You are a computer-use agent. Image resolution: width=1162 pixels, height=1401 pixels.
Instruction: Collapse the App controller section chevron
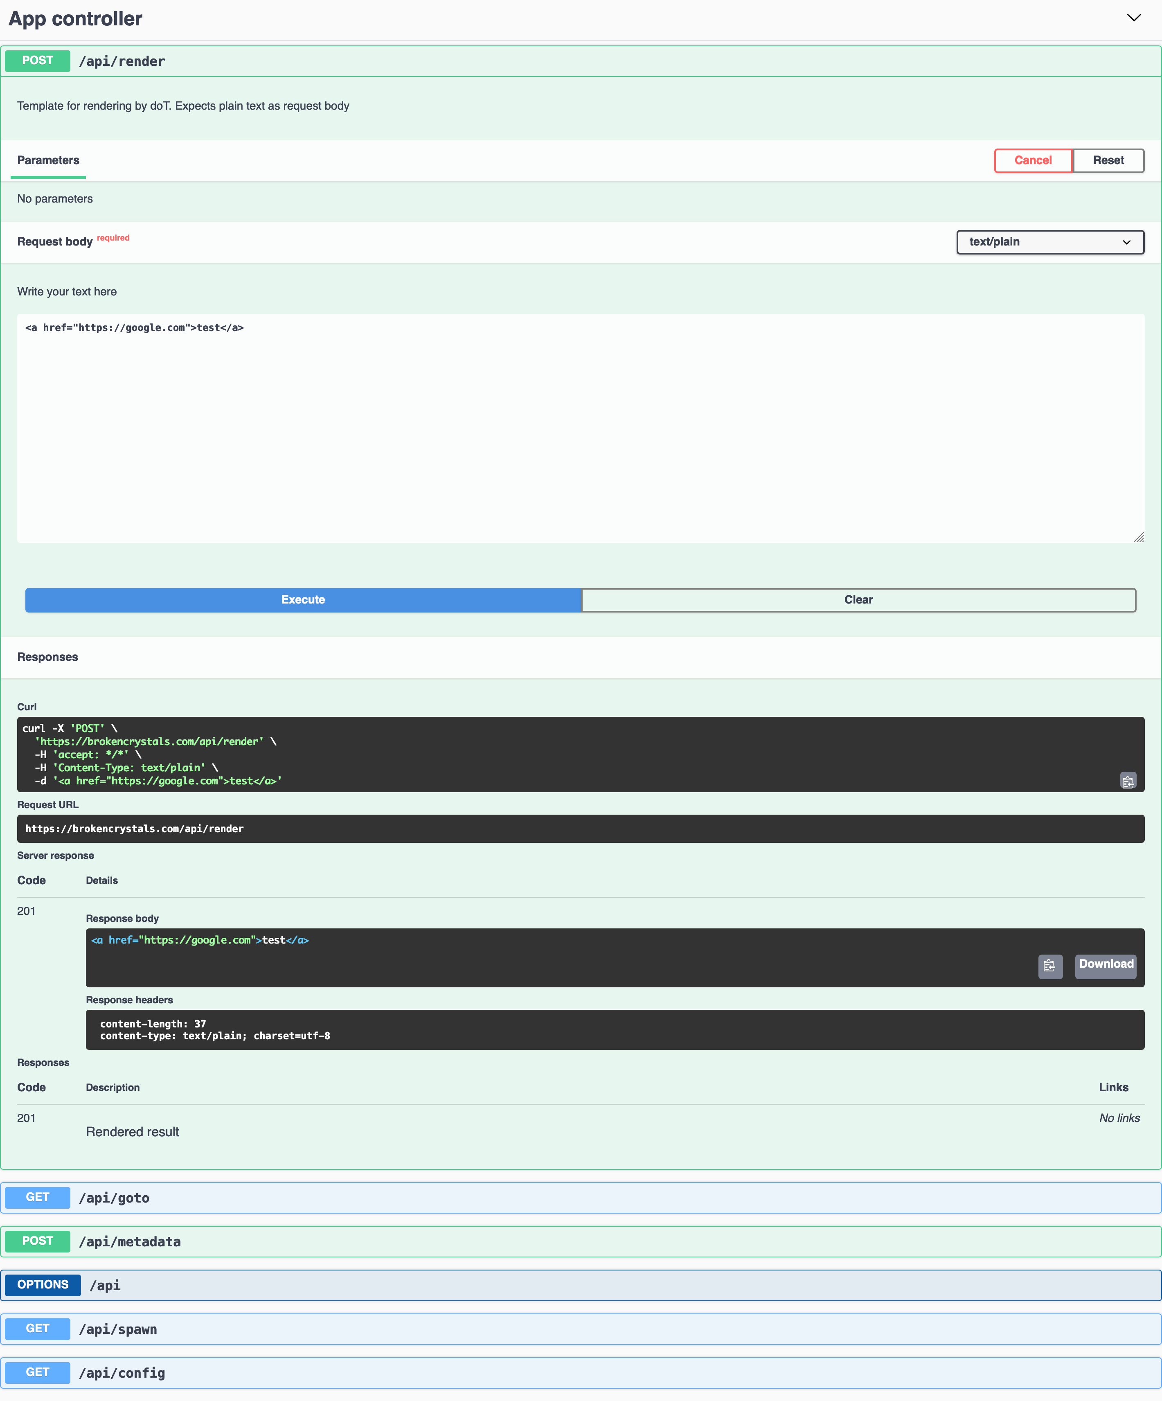[x=1133, y=18]
